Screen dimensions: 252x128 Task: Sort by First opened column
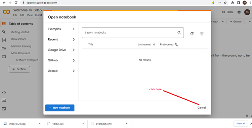pyautogui.click(x=169, y=44)
